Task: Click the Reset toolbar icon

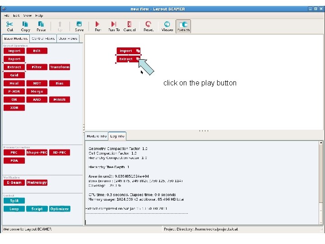Action: click(148, 24)
